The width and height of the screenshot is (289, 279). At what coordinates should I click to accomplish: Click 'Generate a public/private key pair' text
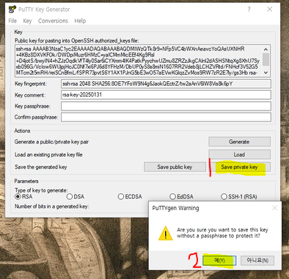(51, 142)
